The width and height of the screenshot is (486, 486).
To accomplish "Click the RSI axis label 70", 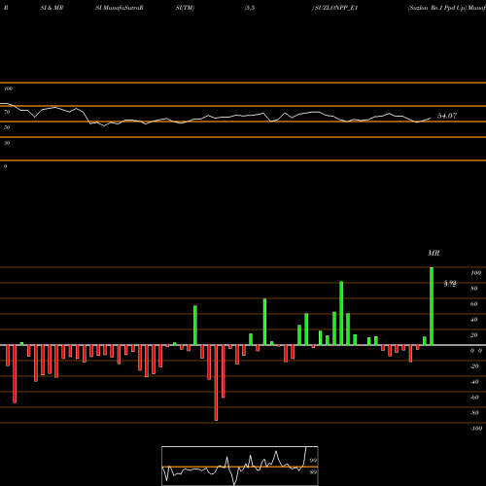I will click(7, 112).
